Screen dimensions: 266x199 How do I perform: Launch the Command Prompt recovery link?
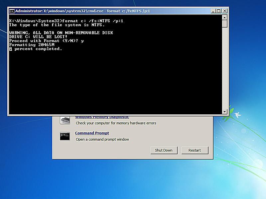pyautogui.click(x=92, y=133)
